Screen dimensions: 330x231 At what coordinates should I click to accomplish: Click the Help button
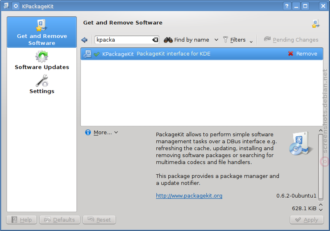coord(21,219)
